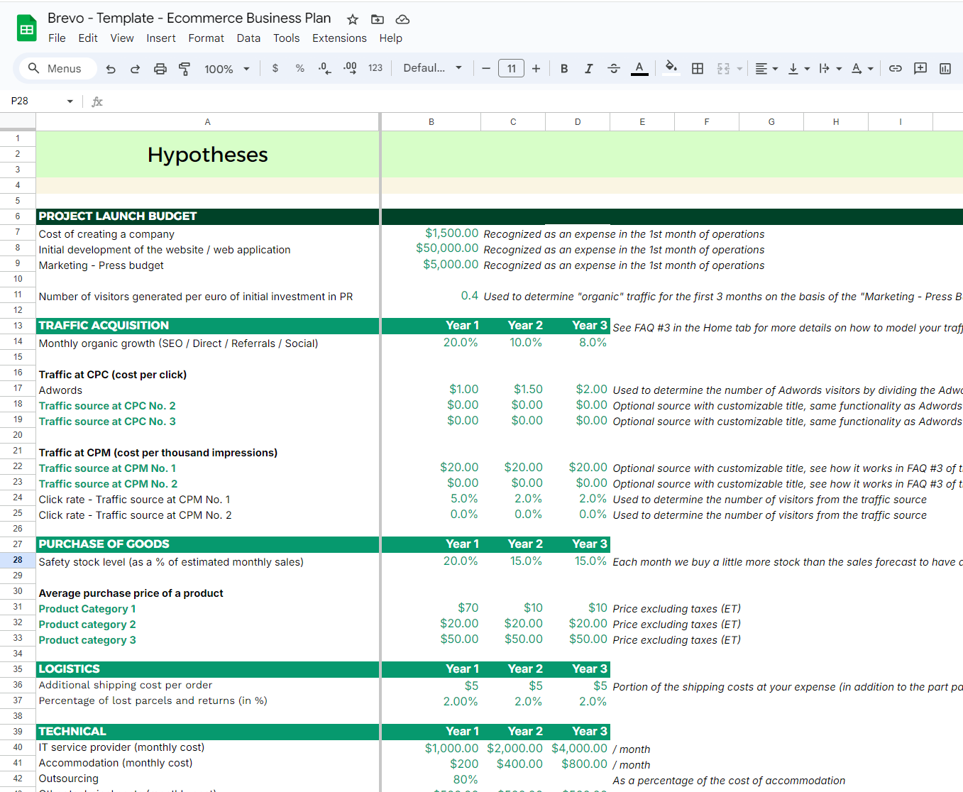963x792 pixels.
Task: Open the text color picker
Action: [x=639, y=68]
